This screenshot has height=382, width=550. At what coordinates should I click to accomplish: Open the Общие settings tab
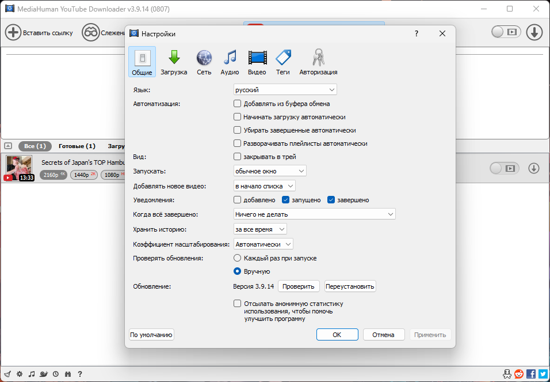click(x=142, y=62)
